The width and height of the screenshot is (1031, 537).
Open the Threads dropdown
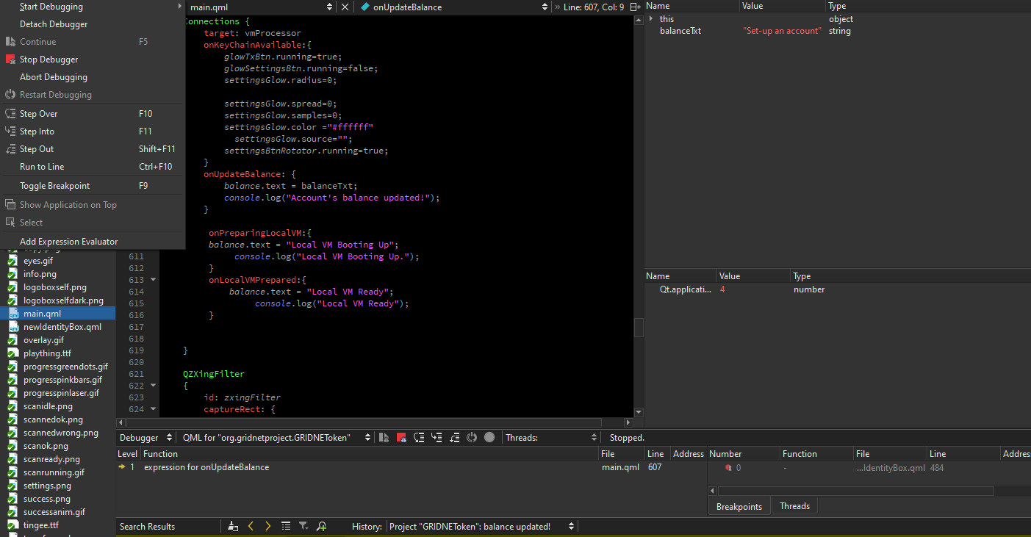551,437
